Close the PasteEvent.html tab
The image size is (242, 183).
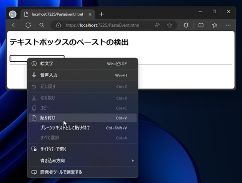coord(90,15)
